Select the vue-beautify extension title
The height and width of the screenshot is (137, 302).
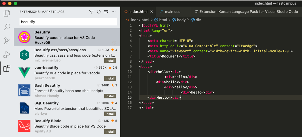coord(46,68)
